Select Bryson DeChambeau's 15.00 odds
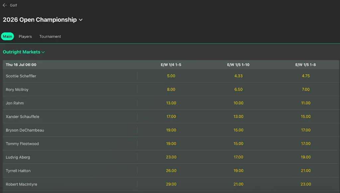340x193 pixels. tap(238, 130)
